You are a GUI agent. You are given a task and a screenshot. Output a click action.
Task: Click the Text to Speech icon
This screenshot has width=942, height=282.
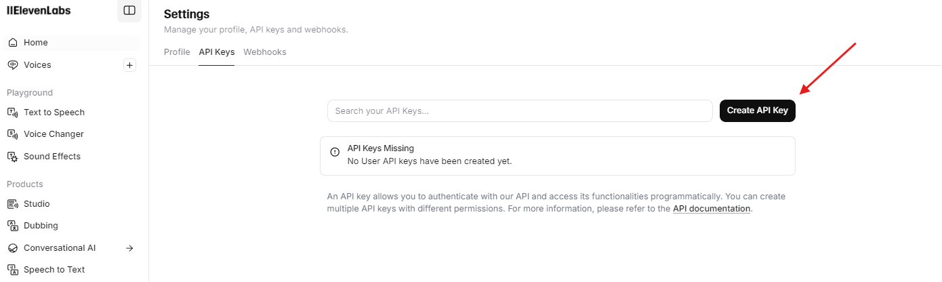(12, 113)
